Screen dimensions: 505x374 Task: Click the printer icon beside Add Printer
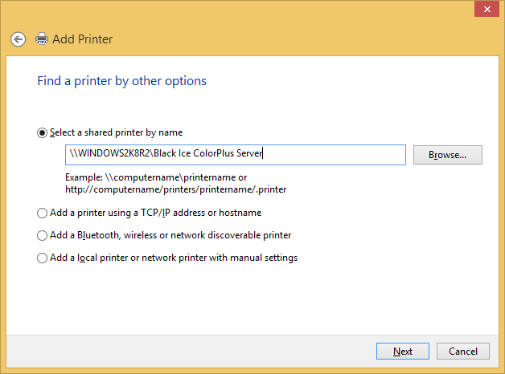(42, 39)
